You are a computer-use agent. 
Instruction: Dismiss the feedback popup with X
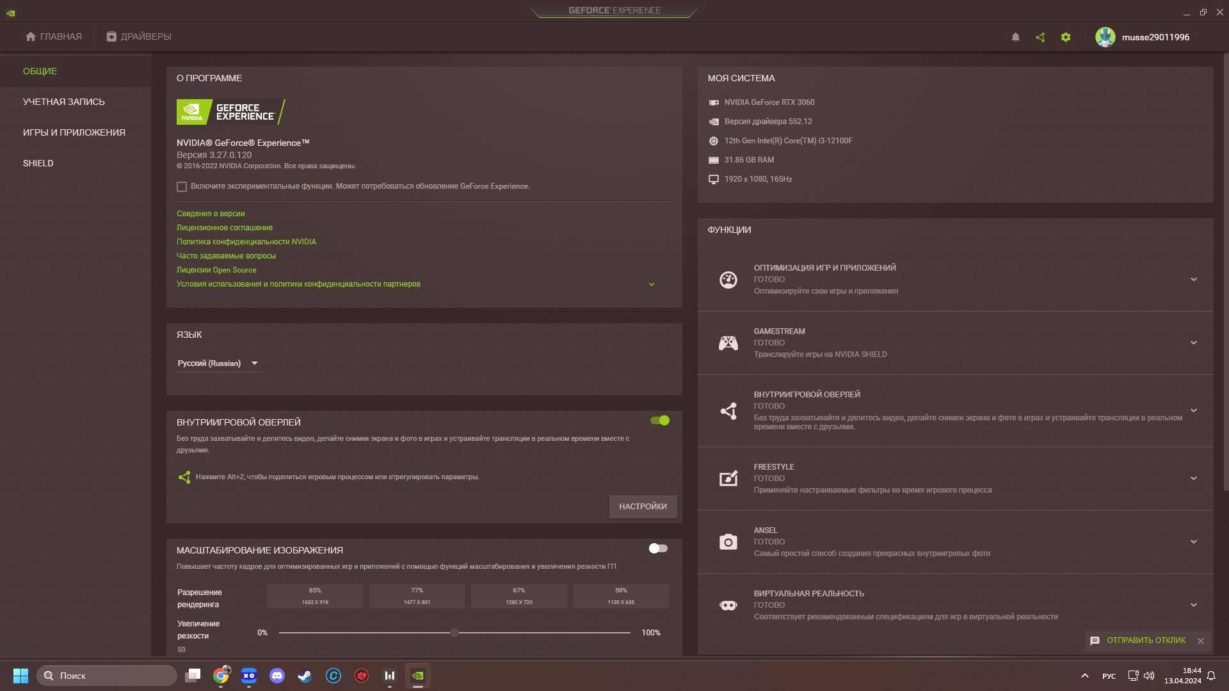click(x=1201, y=641)
